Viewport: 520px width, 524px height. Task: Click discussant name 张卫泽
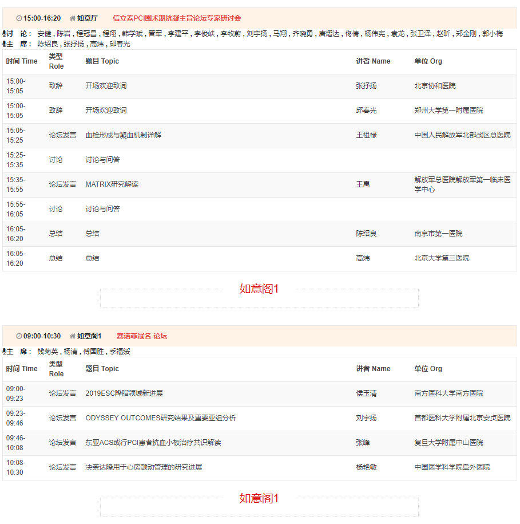(x=420, y=33)
